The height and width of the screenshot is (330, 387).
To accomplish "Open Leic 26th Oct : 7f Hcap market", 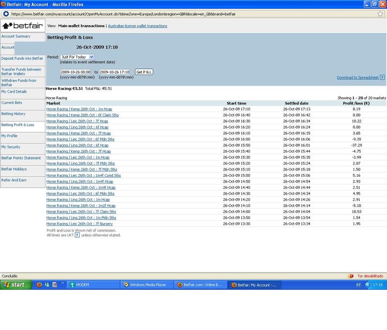I will [77, 121].
